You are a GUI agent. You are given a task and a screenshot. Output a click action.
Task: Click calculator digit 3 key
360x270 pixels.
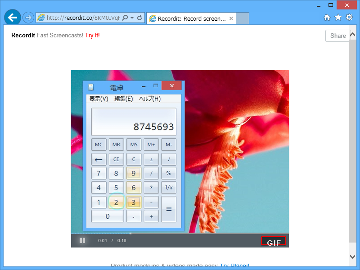click(134, 202)
